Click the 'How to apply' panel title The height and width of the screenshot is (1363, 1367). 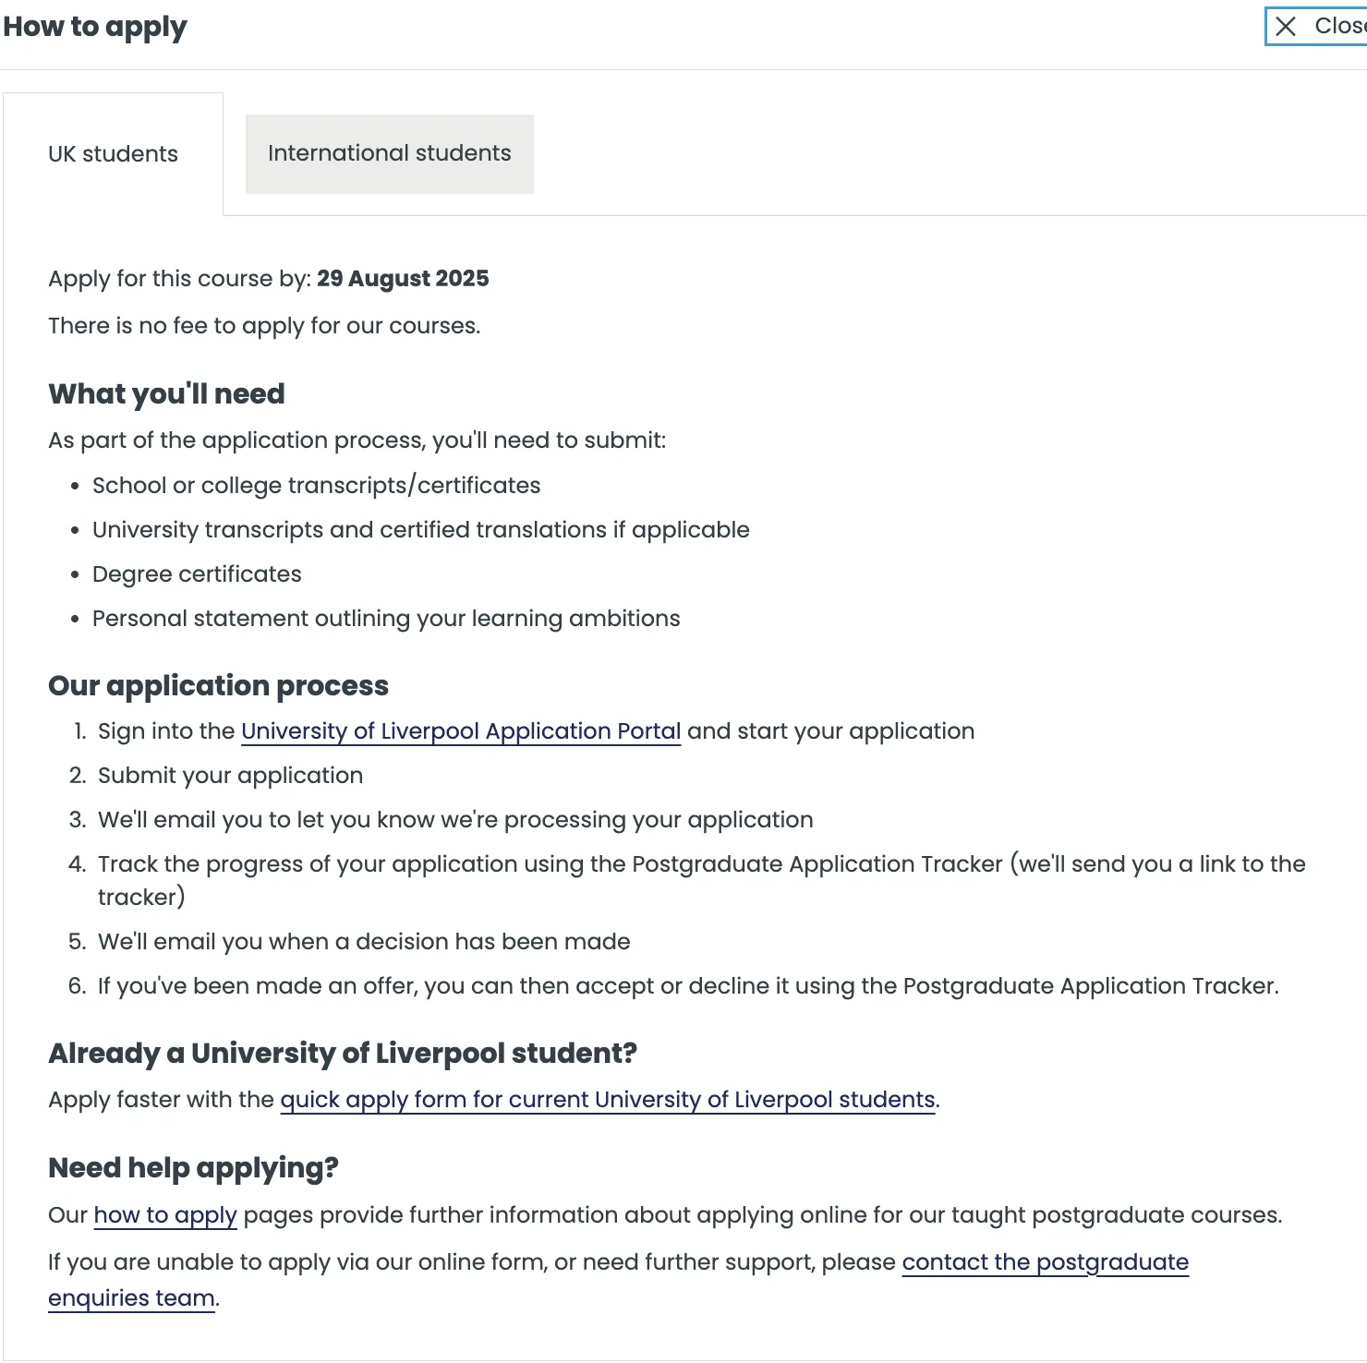coord(95,27)
